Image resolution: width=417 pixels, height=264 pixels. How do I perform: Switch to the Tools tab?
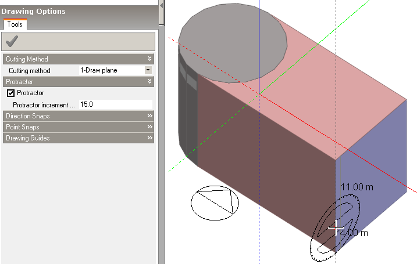tap(15, 24)
